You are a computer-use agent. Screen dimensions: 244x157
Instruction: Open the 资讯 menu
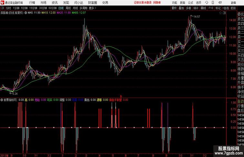[55, 3]
